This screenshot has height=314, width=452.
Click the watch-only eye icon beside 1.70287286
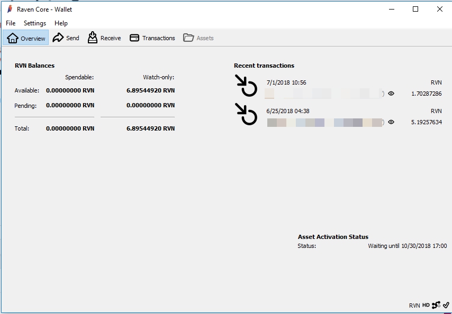[391, 94]
